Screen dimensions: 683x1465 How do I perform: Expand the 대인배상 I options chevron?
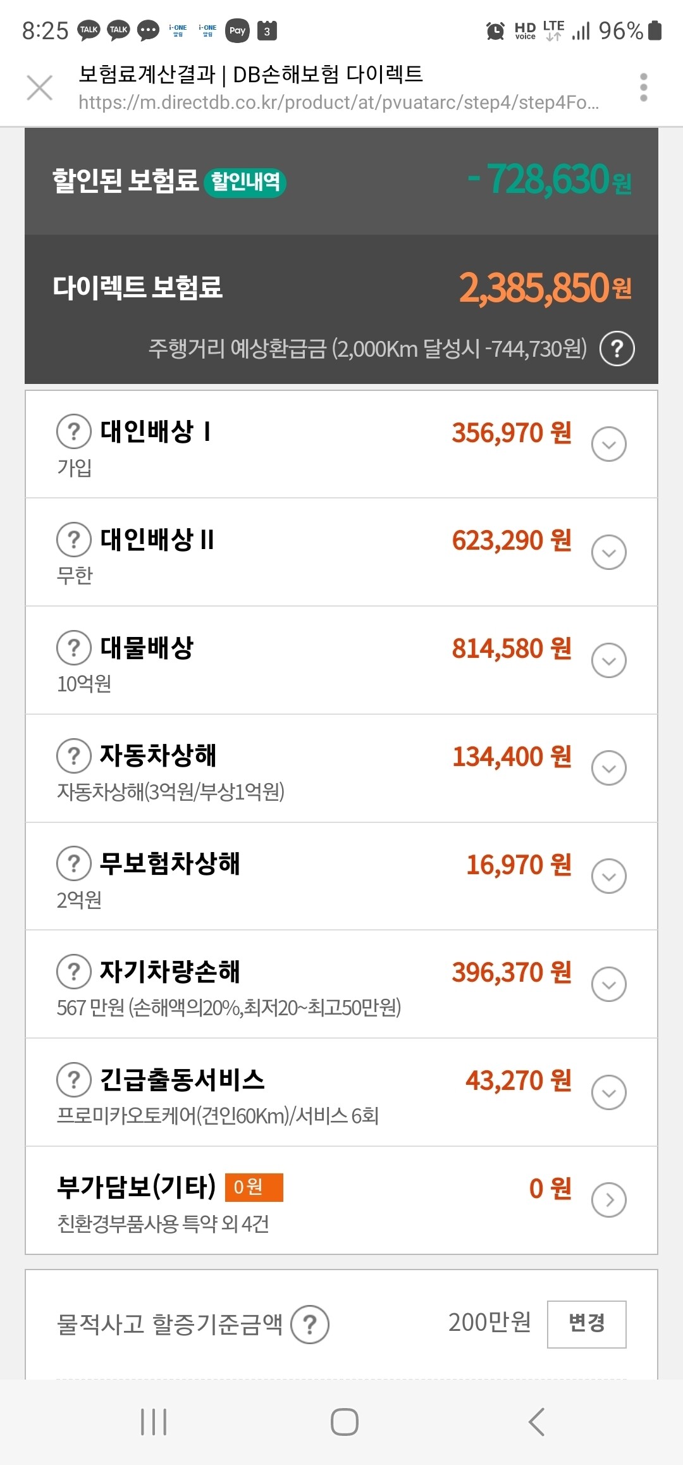click(608, 444)
